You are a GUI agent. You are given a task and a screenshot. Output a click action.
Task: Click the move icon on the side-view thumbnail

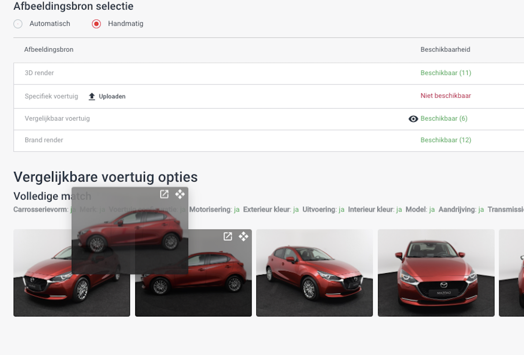coord(244,237)
